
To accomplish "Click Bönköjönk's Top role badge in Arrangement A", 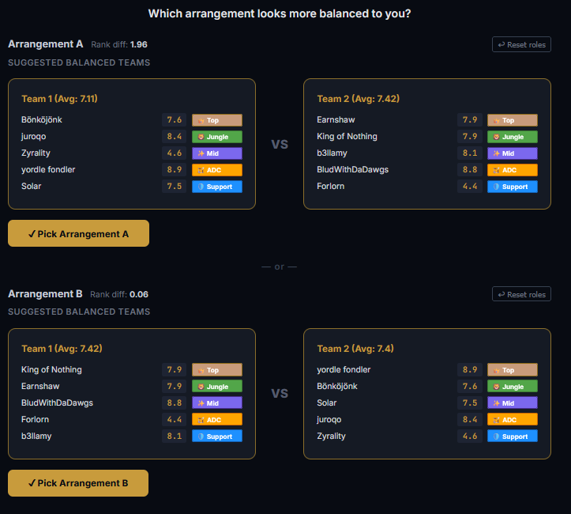I will (x=217, y=120).
